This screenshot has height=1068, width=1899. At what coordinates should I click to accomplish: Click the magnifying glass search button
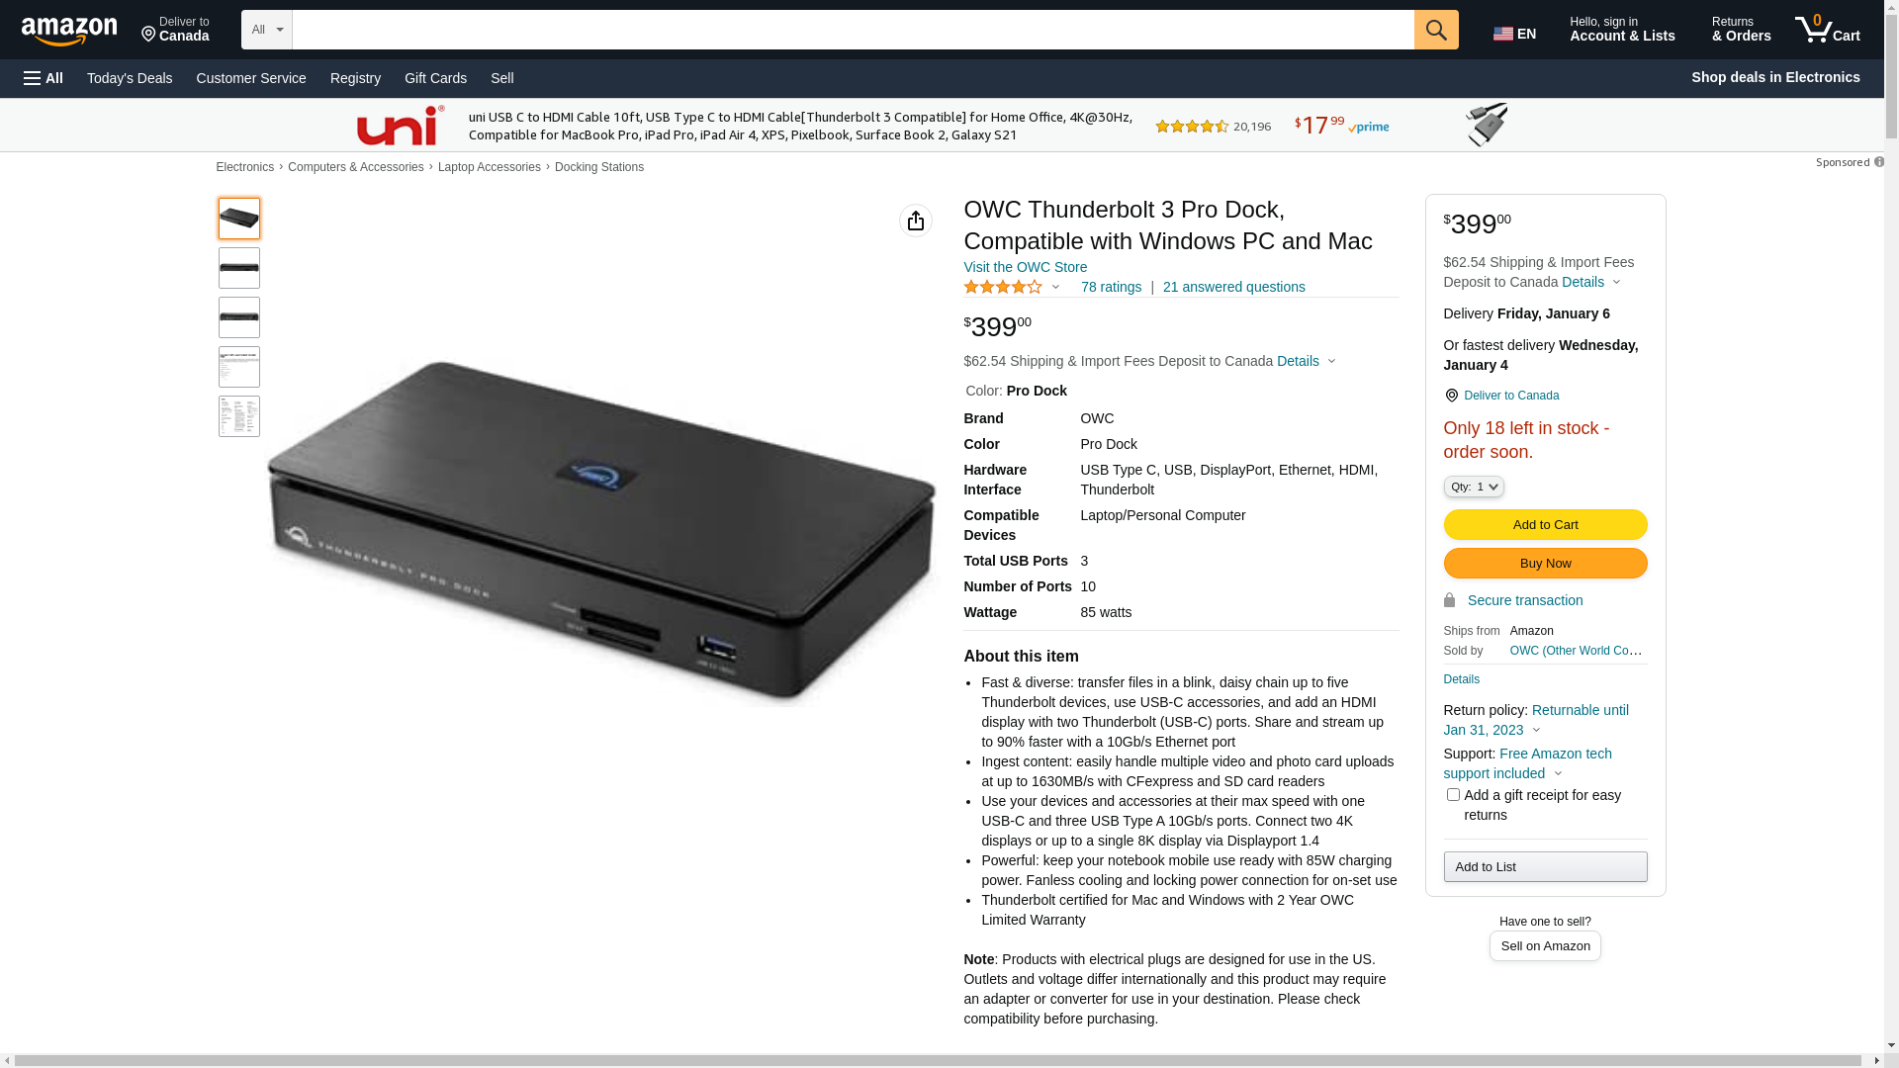click(x=1436, y=30)
